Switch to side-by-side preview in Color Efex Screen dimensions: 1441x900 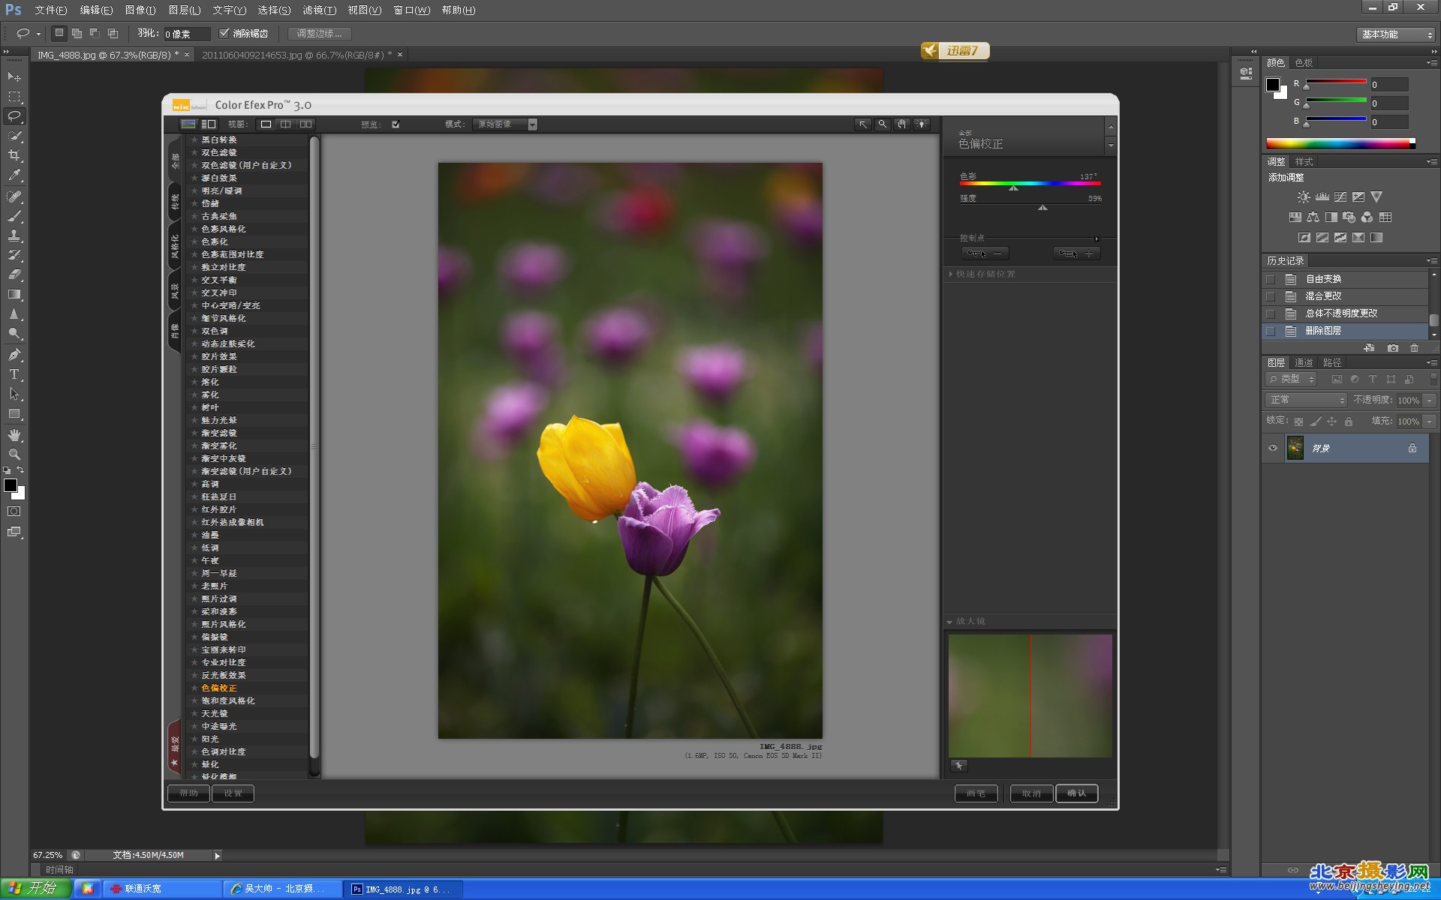point(305,124)
